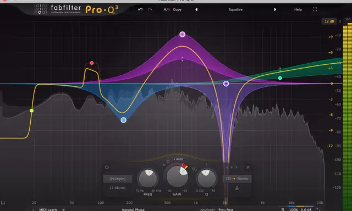Go to the previous preset arrow
This screenshot has width=352, height=211.
(196, 9)
